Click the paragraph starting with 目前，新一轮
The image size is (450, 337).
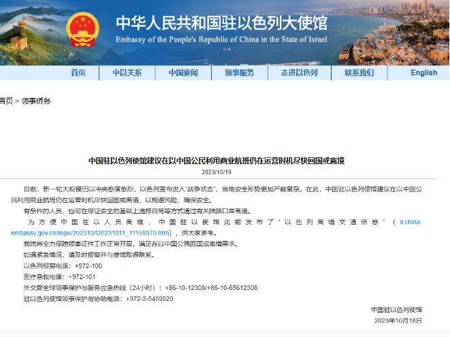(x=216, y=195)
